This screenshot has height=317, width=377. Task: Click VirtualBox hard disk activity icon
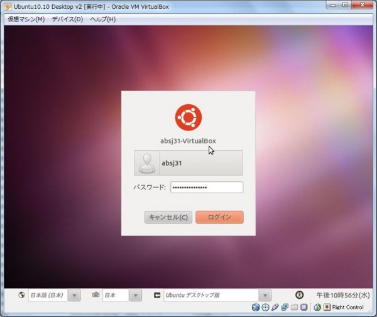coord(256,308)
